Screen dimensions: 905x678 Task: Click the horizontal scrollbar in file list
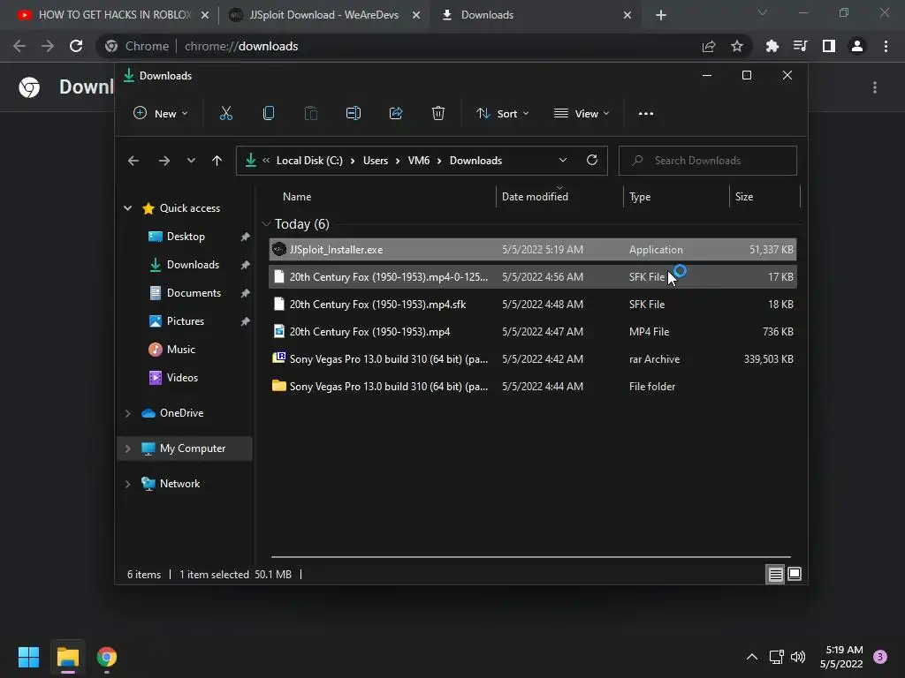530,557
